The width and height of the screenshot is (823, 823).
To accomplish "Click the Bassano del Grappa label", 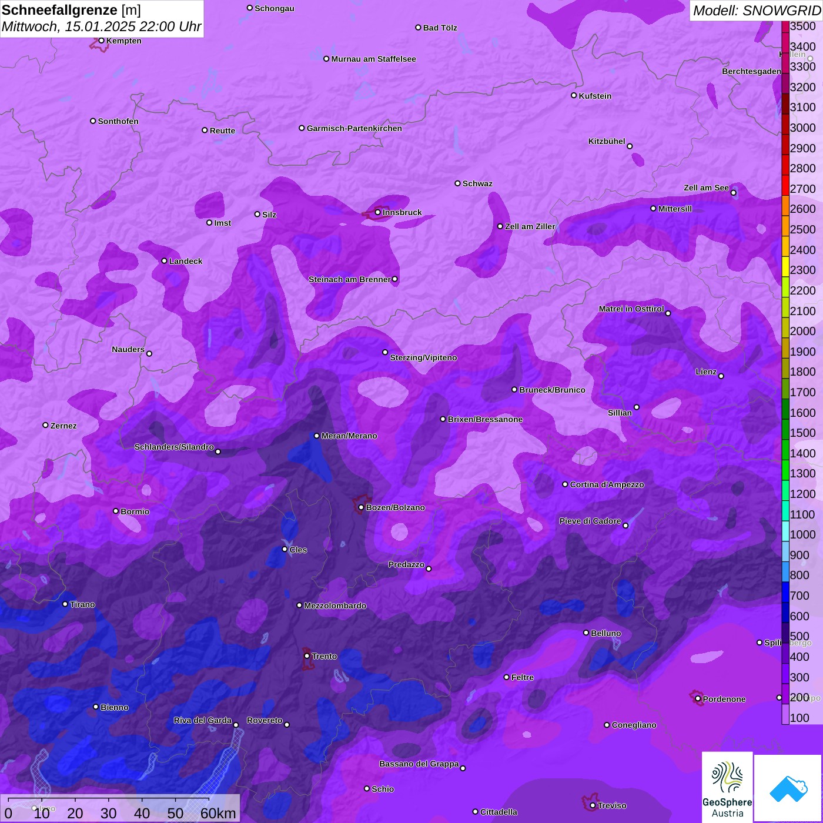I will pos(419,764).
